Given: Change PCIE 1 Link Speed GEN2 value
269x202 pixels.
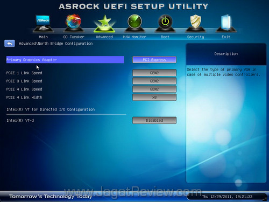Looking at the screenshot, I should (x=154, y=73).
